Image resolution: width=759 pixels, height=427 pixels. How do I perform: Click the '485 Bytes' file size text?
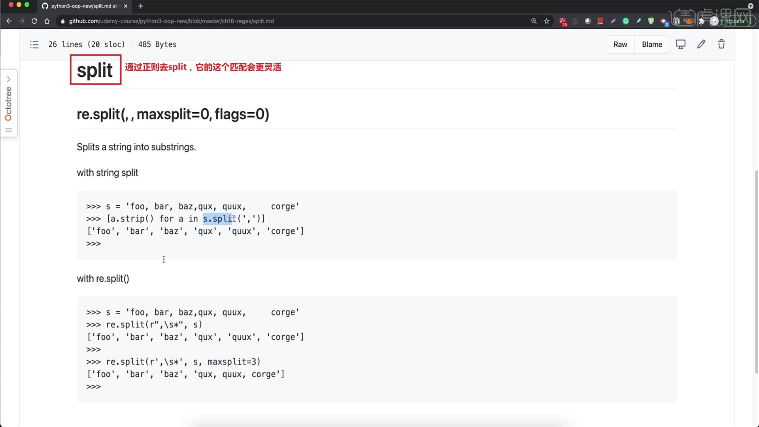tap(157, 44)
